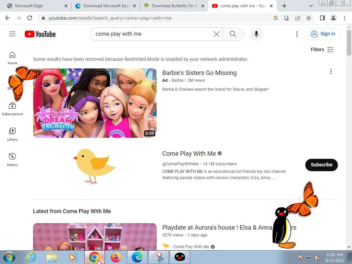Go back with the browser back arrow
This screenshot has width=352, height=264.
(8, 18)
